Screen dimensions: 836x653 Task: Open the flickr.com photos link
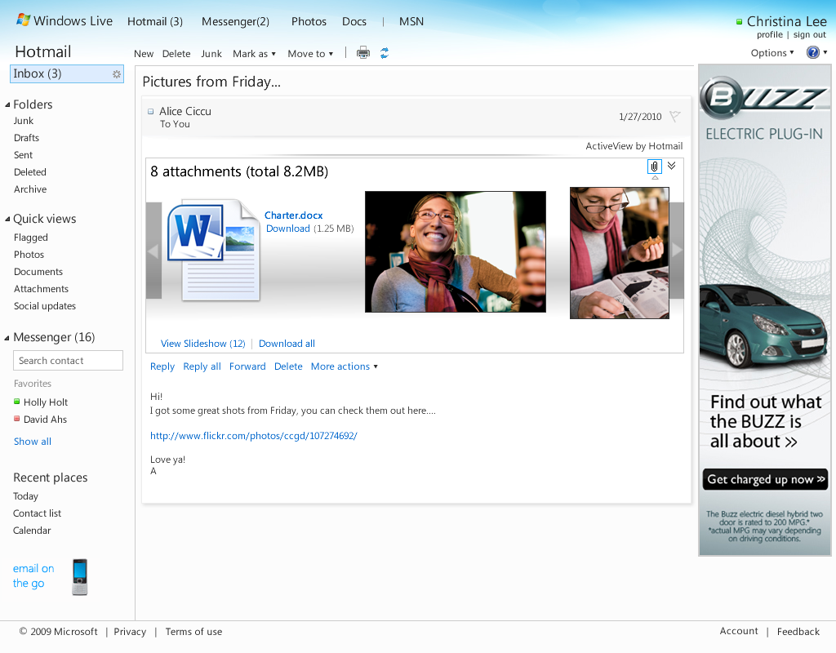pos(254,436)
